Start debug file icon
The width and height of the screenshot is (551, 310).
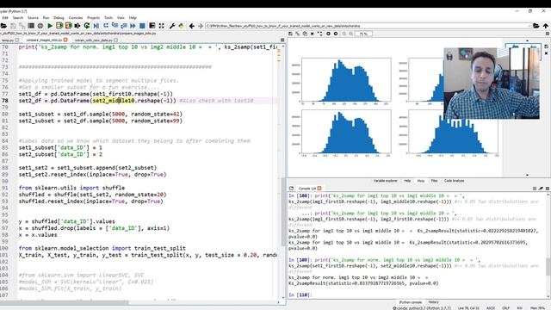tap(96, 26)
